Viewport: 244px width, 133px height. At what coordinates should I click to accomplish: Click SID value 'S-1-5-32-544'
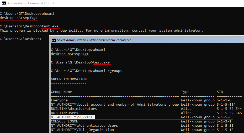[229, 109]
